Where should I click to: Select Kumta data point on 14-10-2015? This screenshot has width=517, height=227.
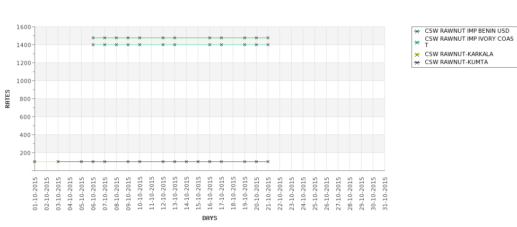click(x=186, y=161)
